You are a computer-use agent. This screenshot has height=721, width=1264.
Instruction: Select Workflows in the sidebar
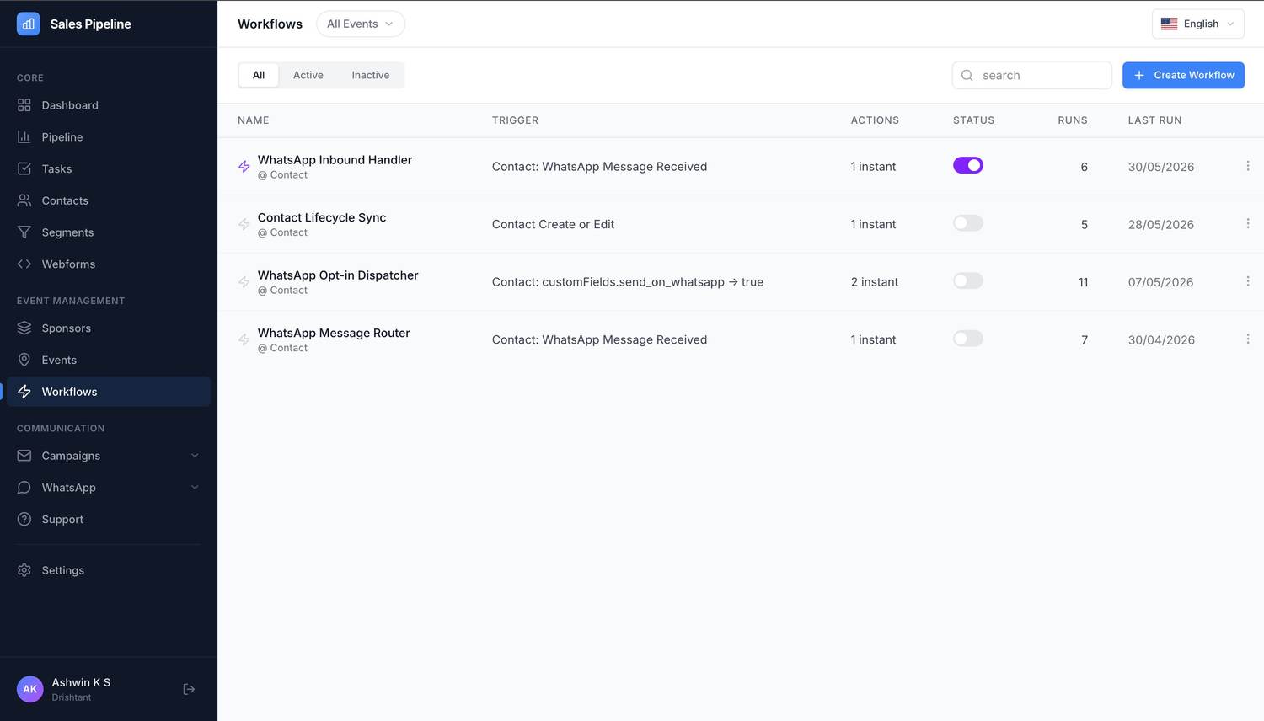pos(109,392)
